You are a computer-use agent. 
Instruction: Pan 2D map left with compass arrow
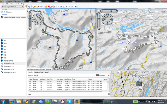[35, 19]
